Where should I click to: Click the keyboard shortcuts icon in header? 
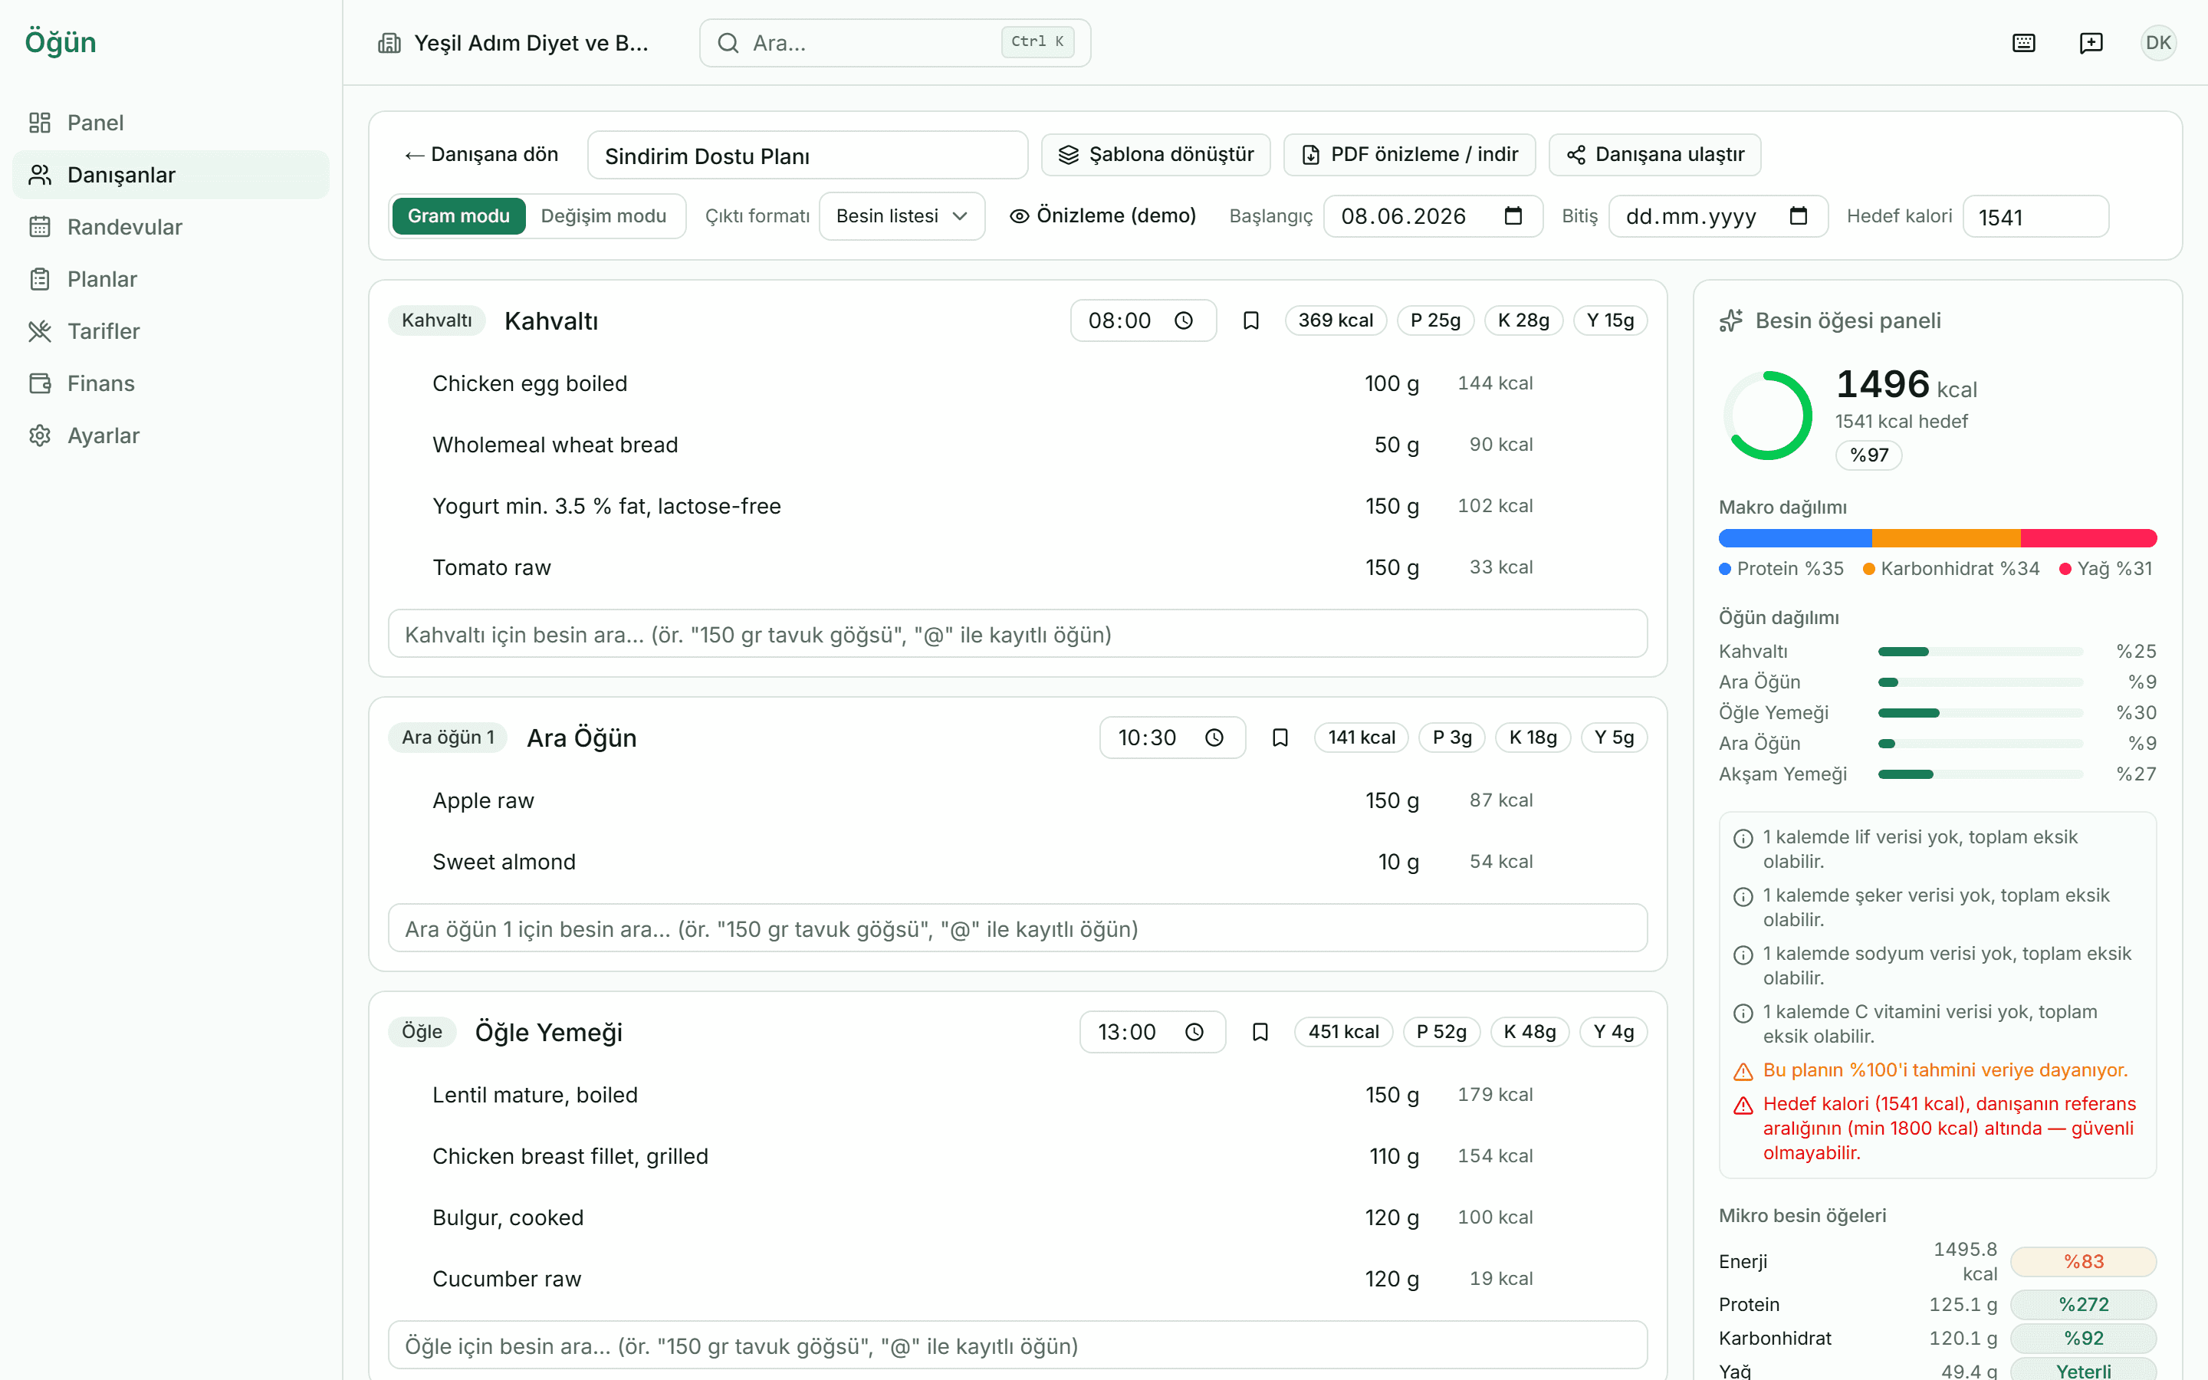2022,43
